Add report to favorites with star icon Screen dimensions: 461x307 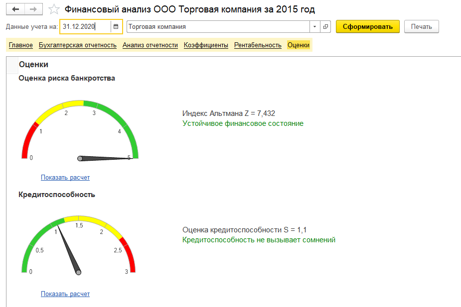coord(54,9)
